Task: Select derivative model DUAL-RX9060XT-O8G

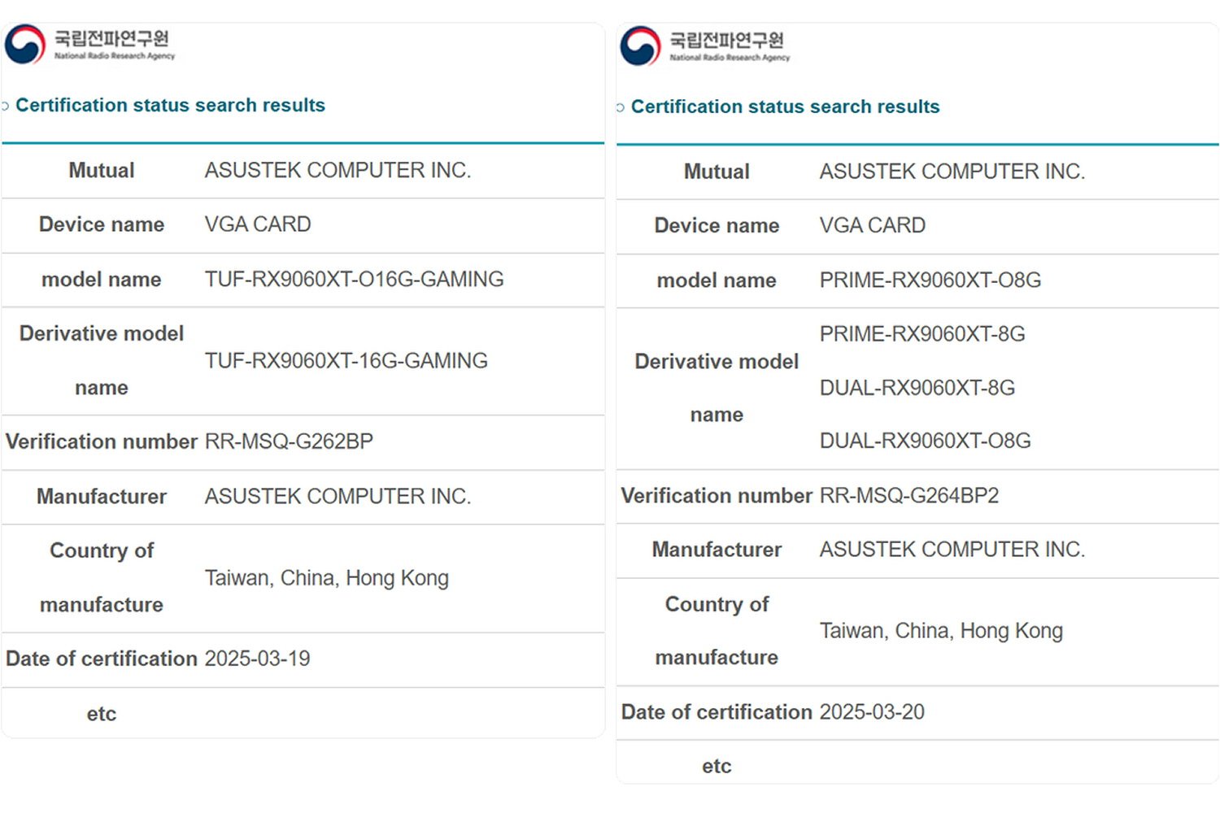Action: click(x=925, y=441)
